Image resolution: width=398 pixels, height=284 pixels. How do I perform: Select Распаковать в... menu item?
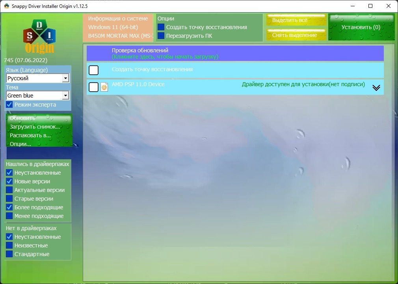(x=30, y=135)
